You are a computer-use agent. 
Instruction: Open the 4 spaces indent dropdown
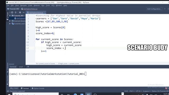(x=147, y=91)
